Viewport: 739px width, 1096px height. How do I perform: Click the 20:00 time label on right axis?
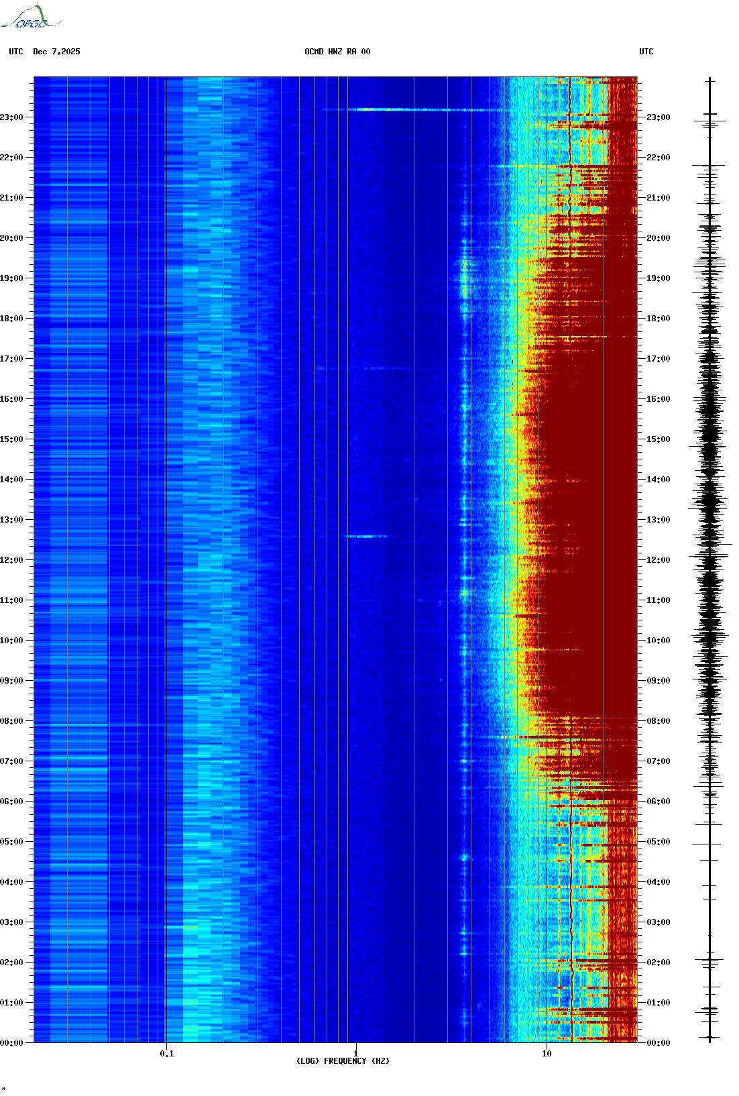click(658, 238)
